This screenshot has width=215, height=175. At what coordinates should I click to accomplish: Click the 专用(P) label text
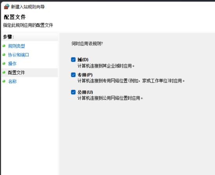pyautogui.click(x=85, y=75)
